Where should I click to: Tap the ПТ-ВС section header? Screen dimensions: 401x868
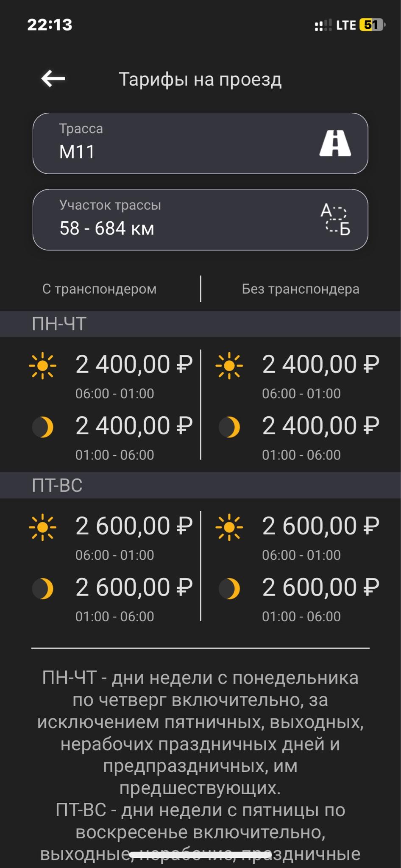200,485
